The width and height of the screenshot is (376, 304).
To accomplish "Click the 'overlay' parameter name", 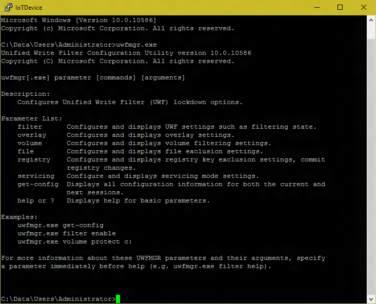I will [32, 135].
